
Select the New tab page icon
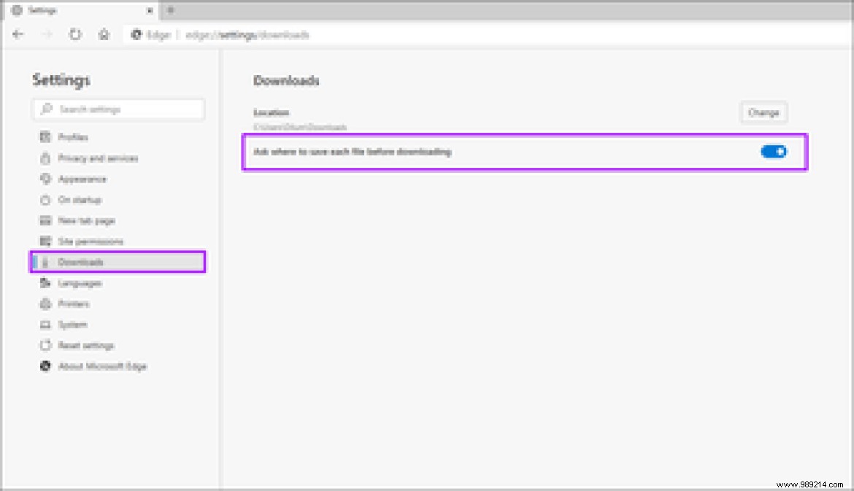click(45, 220)
